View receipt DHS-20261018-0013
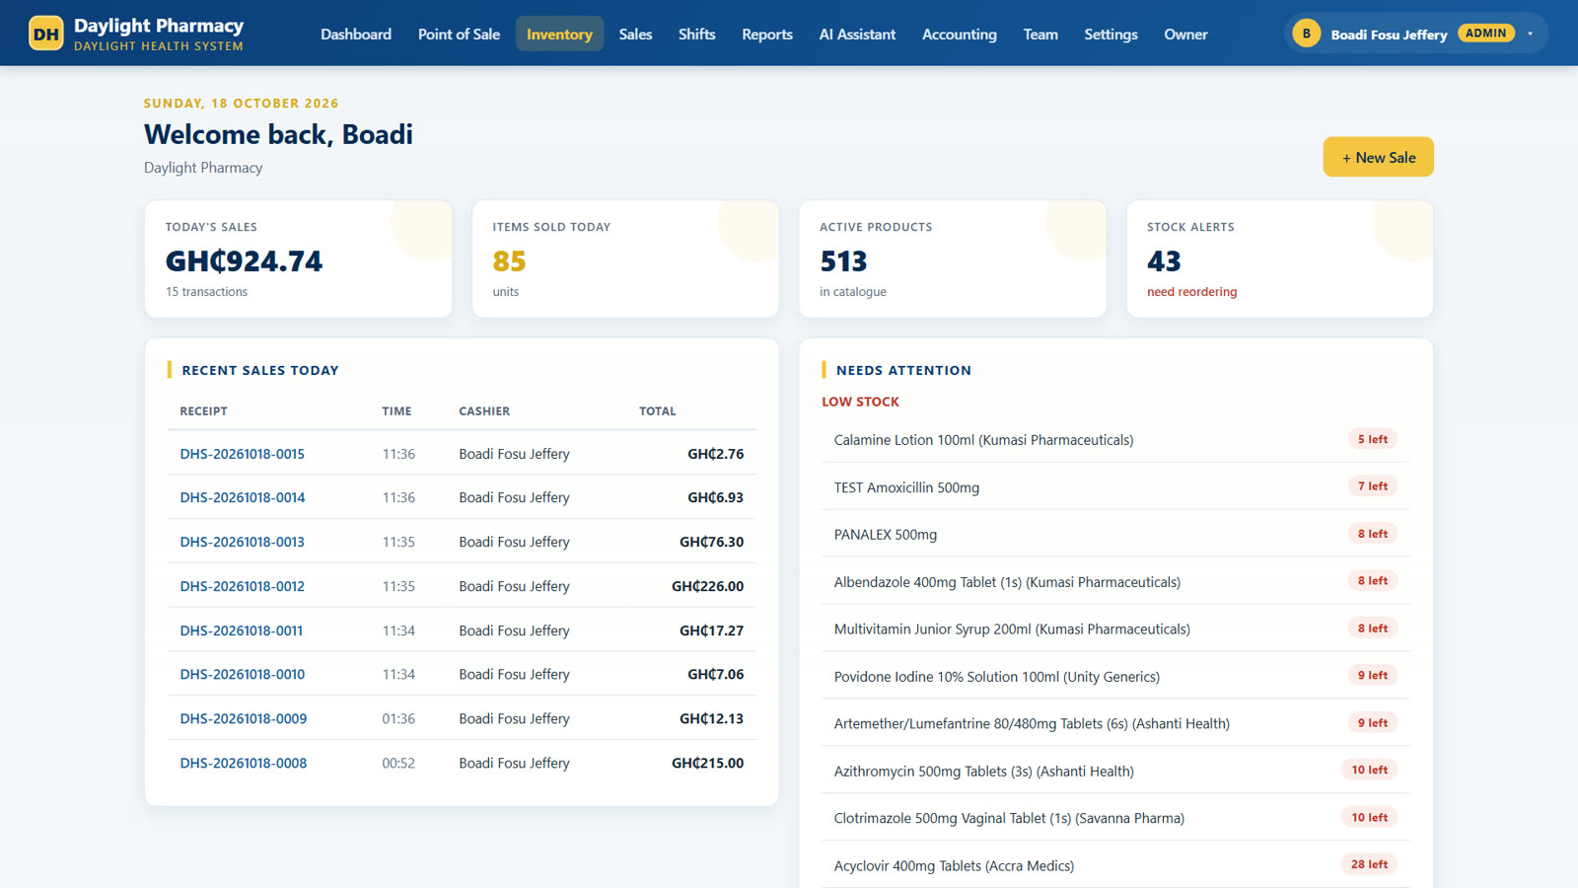 pyautogui.click(x=242, y=542)
